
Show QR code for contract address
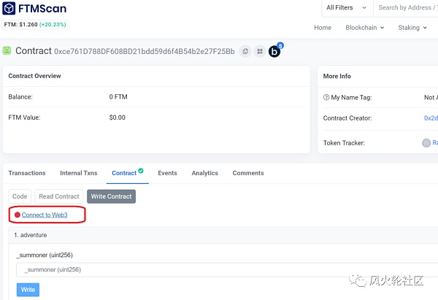(x=260, y=51)
